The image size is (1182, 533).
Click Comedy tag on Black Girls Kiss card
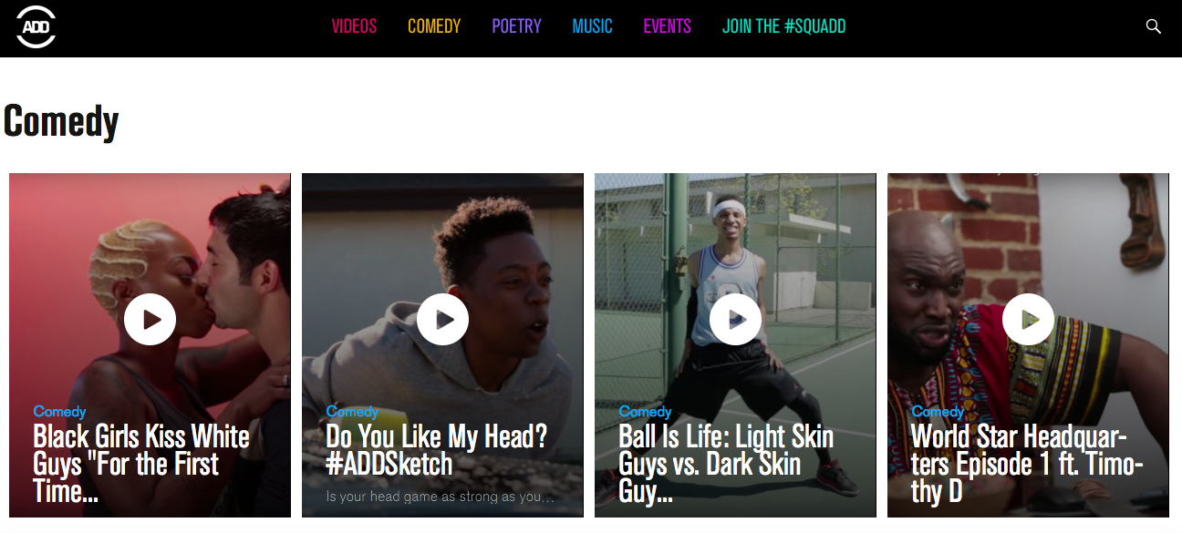click(59, 412)
